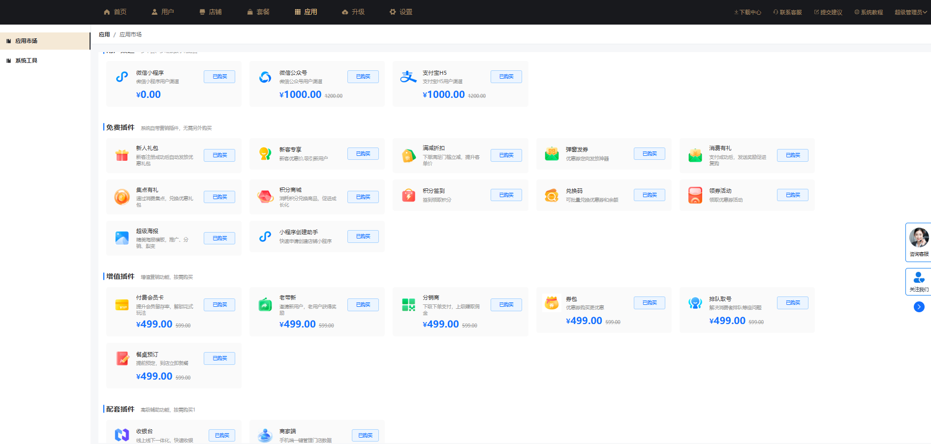Screen dimensions: 931x444
Task: Click the 排队取号 plugin icon
Action: coord(695,303)
